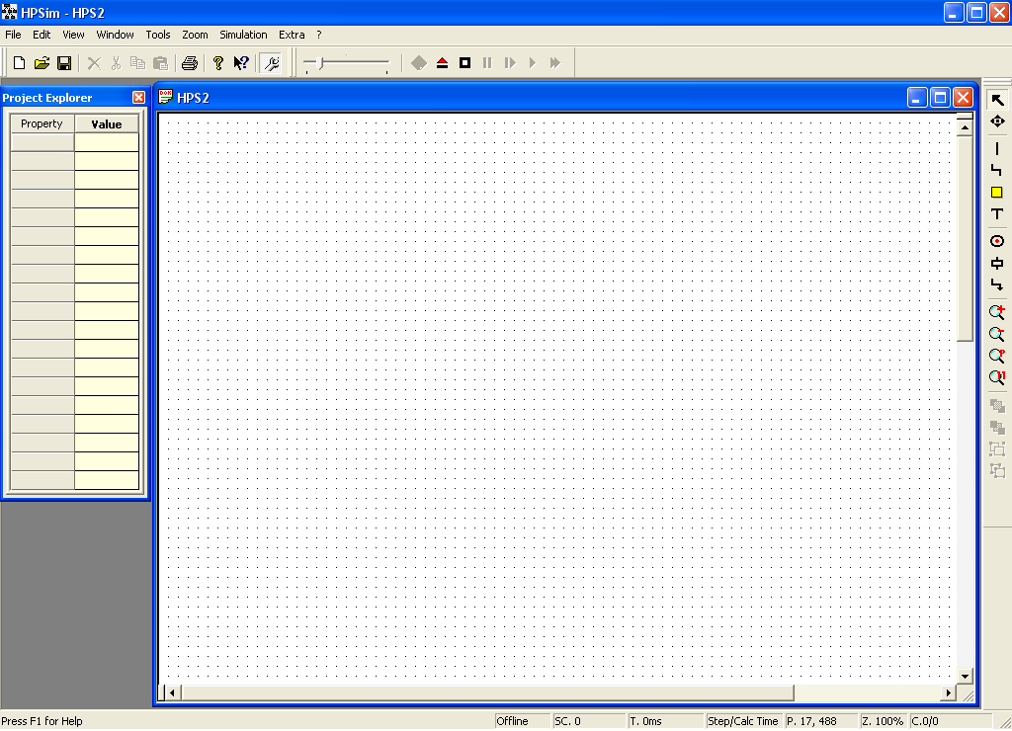1012x731 pixels.
Task: Select the text T tool
Action: (x=997, y=213)
